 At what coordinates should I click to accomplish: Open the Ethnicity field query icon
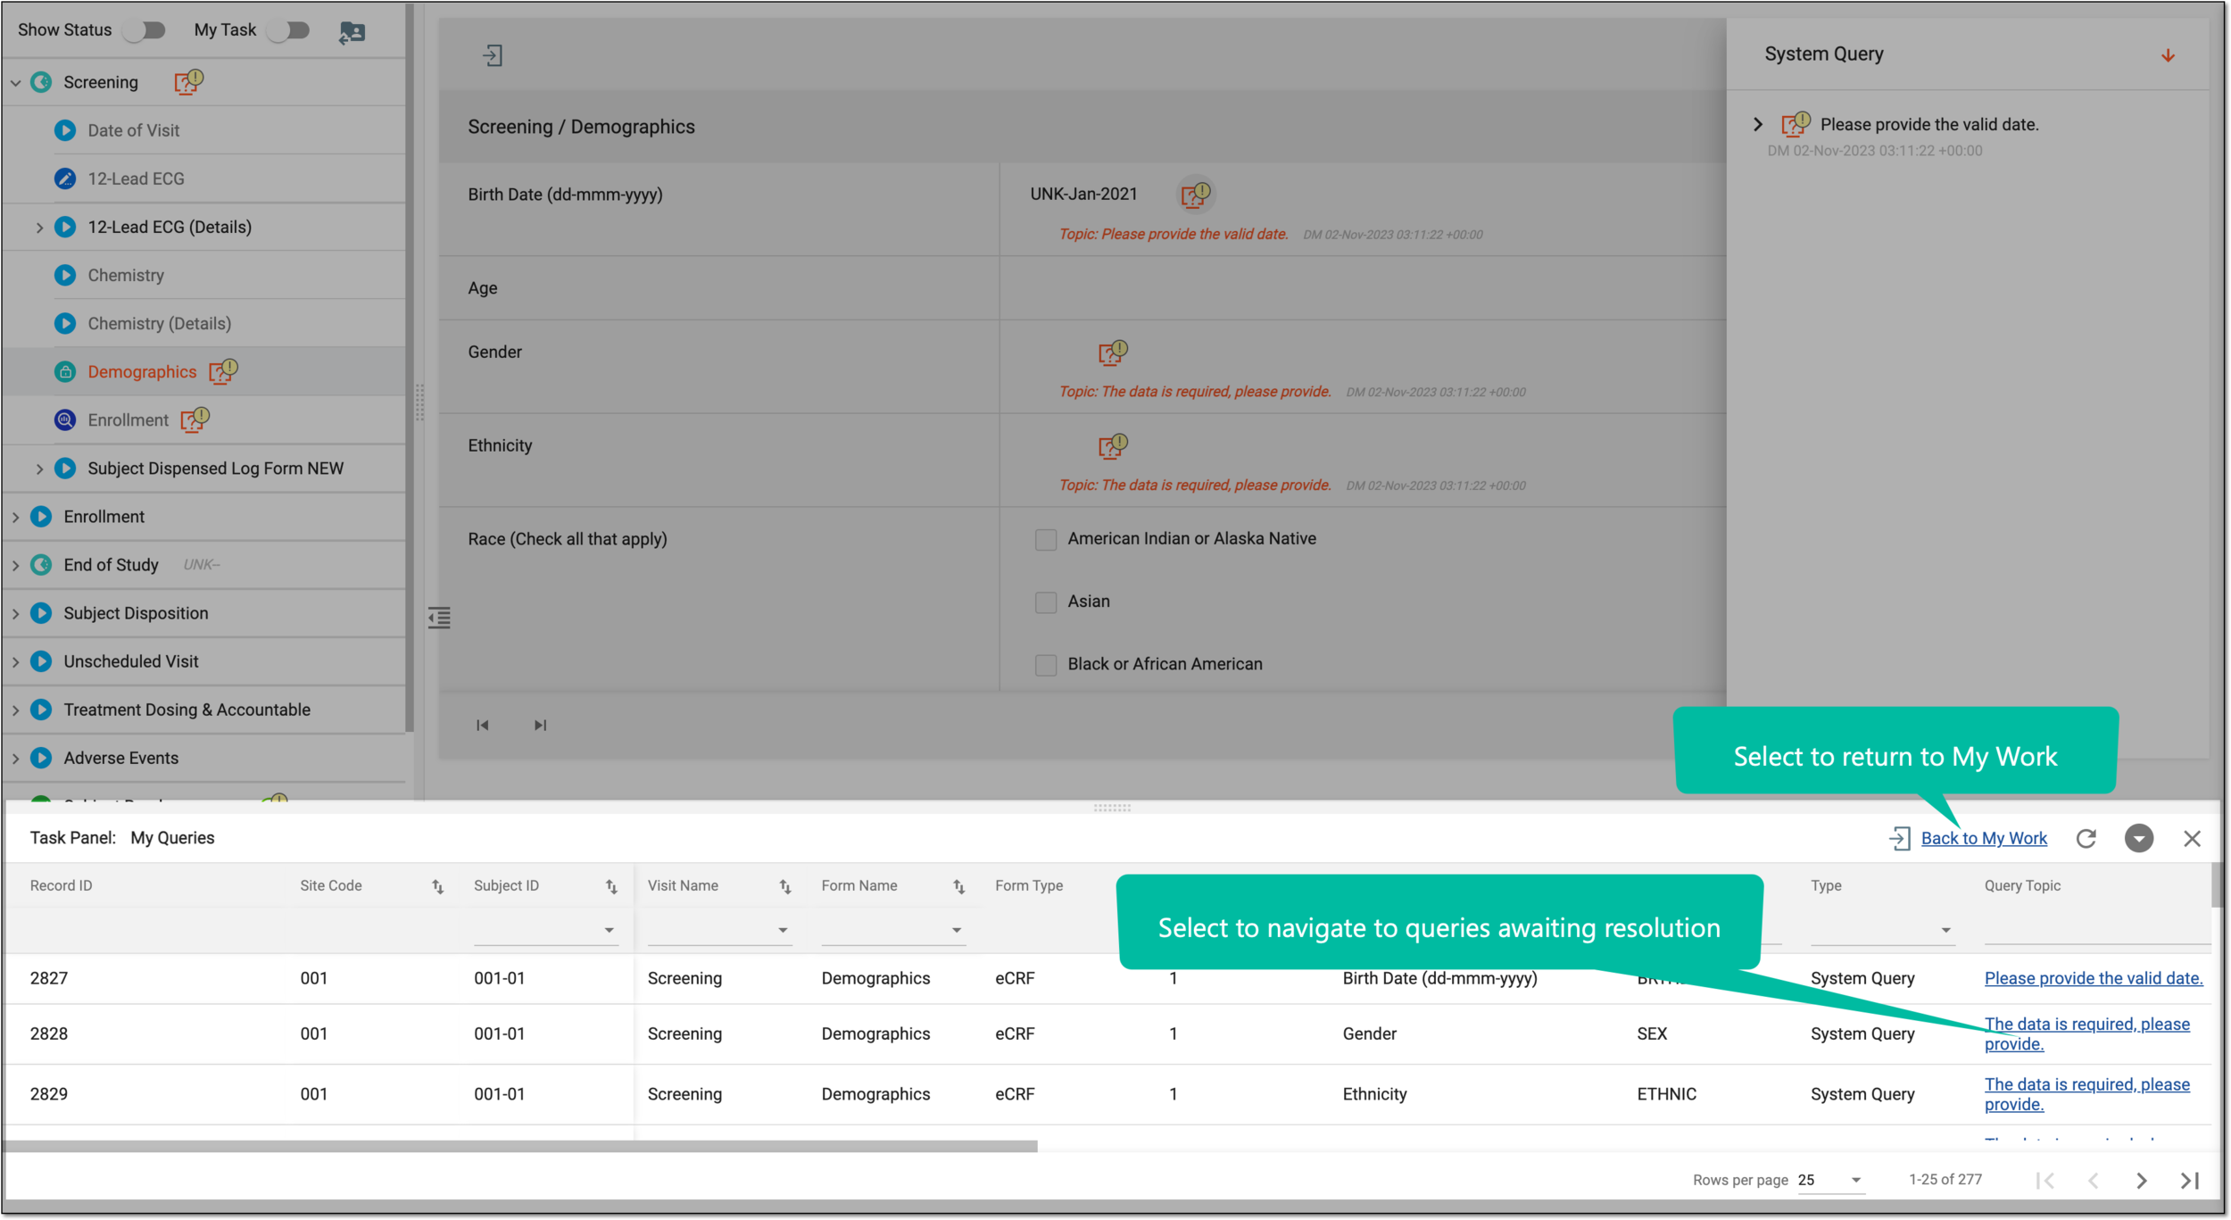[x=1113, y=446]
